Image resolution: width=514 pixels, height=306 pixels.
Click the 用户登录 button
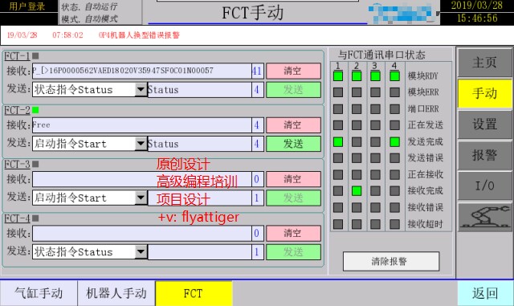(x=27, y=6)
